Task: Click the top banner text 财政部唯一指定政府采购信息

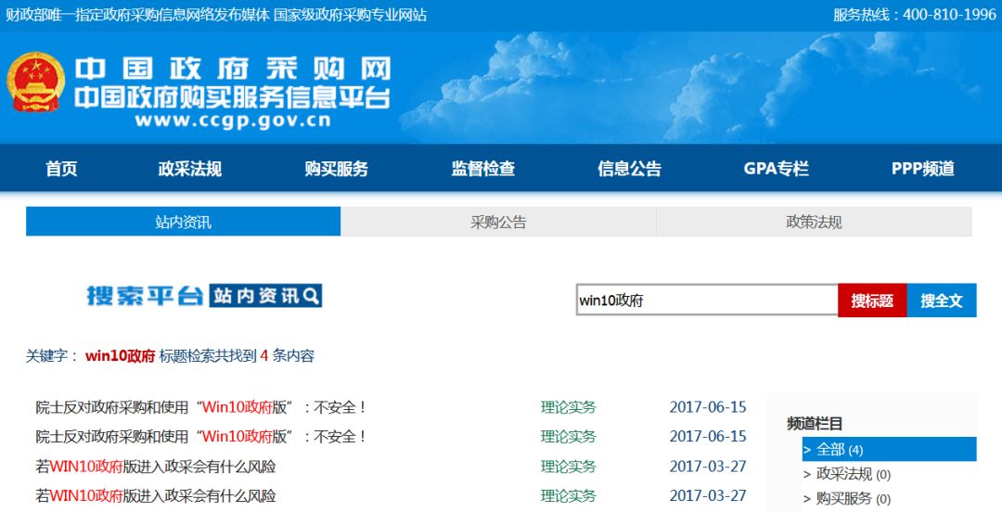Action: point(216,15)
